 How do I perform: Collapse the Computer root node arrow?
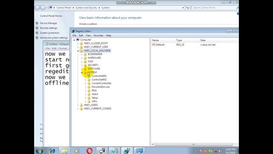74,40
